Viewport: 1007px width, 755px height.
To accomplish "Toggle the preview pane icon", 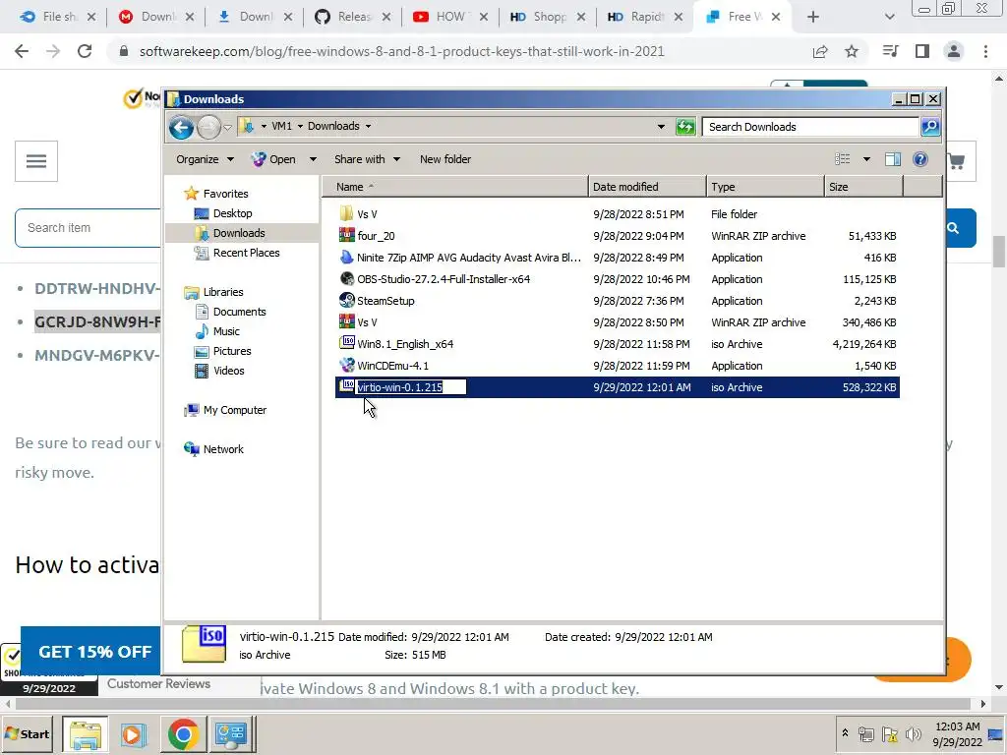I will tap(892, 159).
